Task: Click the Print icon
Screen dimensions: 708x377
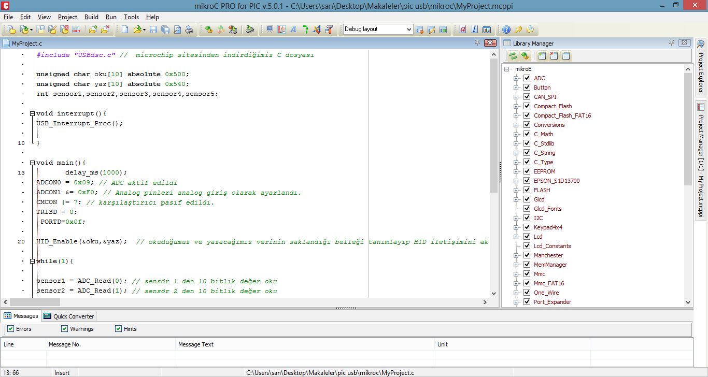Action: click(x=189, y=30)
